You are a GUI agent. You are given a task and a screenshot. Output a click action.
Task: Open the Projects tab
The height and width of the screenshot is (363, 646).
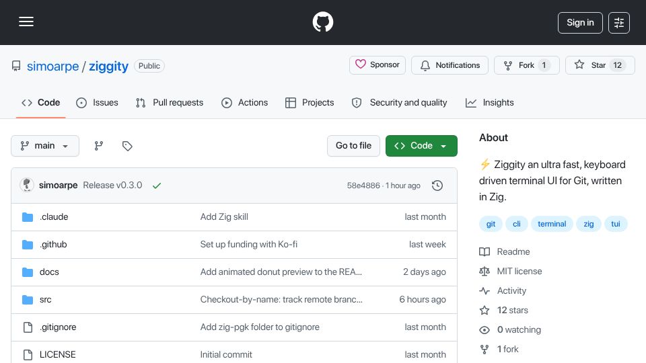point(310,102)
